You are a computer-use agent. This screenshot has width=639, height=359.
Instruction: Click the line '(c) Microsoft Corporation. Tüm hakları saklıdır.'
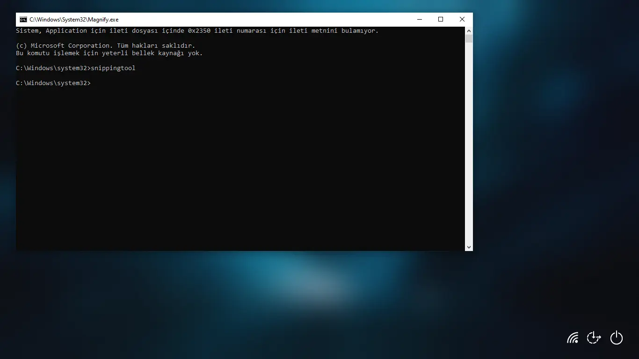coord(106,46)
